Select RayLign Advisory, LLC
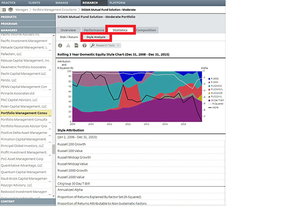The width and height of the screenshot is (306, 208). 26,185
